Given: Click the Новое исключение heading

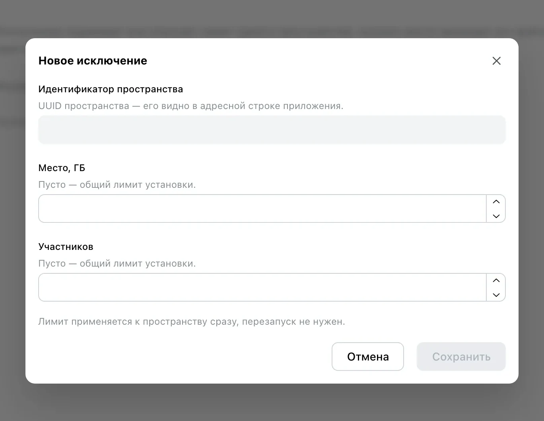Looking at the screenshot, I should coord(93,60).
